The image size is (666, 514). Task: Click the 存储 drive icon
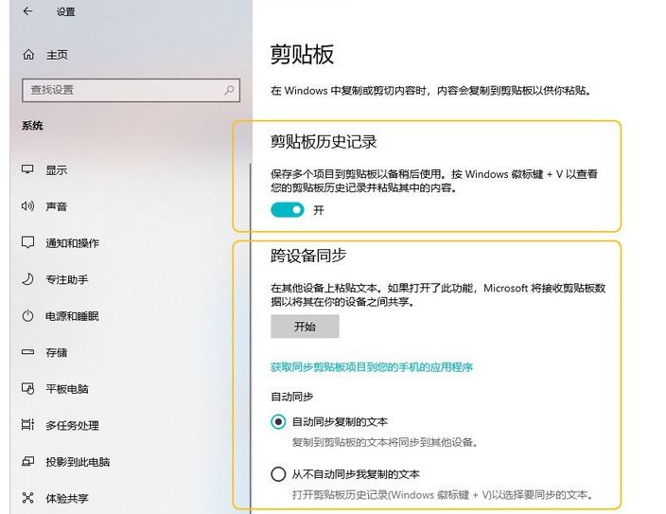[27, 352]
